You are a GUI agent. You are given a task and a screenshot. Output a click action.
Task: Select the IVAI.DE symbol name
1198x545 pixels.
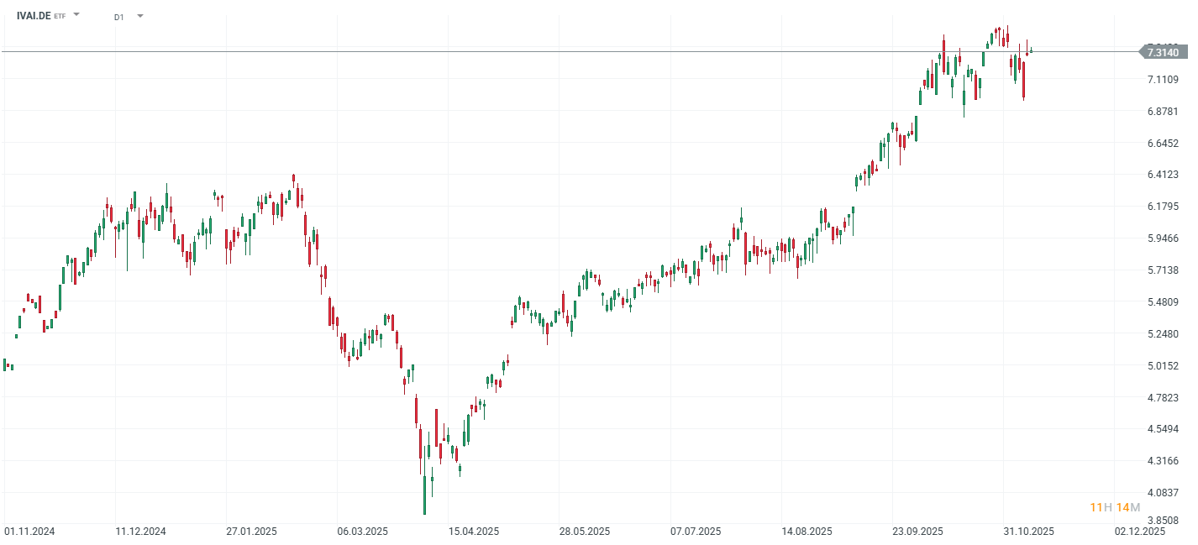coord(34,14)
